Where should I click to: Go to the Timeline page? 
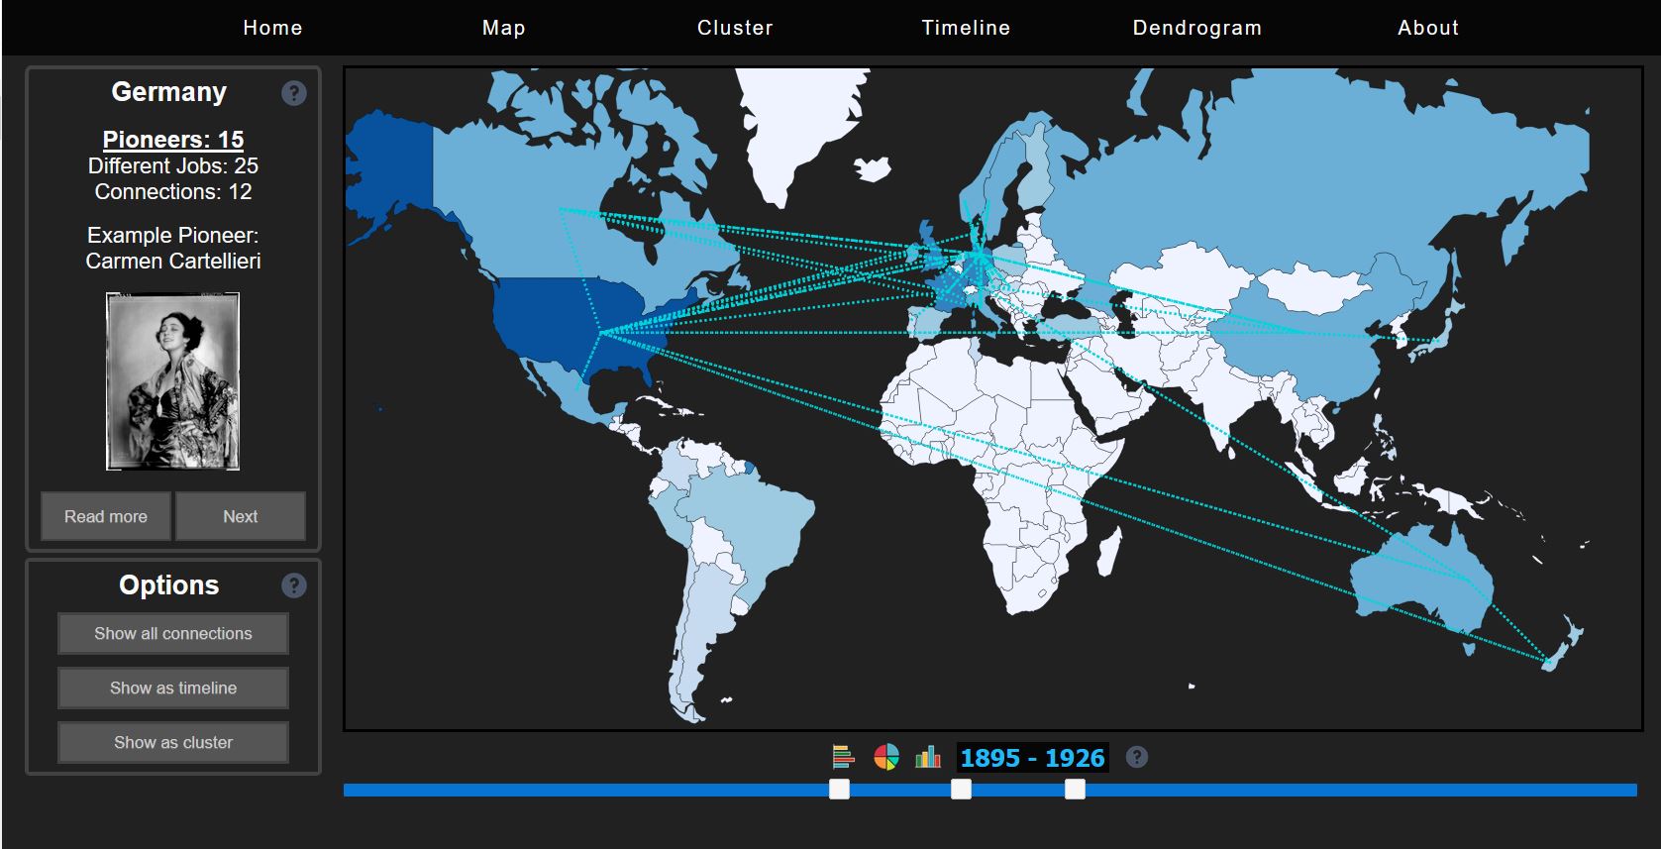pyautogui.click(x=966, y=28)
